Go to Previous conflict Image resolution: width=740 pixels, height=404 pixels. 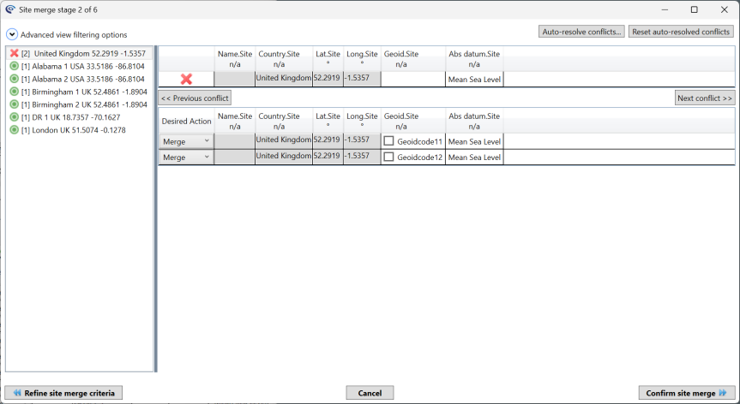(x=195, y=98)
